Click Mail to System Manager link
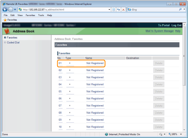Image resolution: width=188 pixels, height=138 pixels. click(x=160, y=31)
